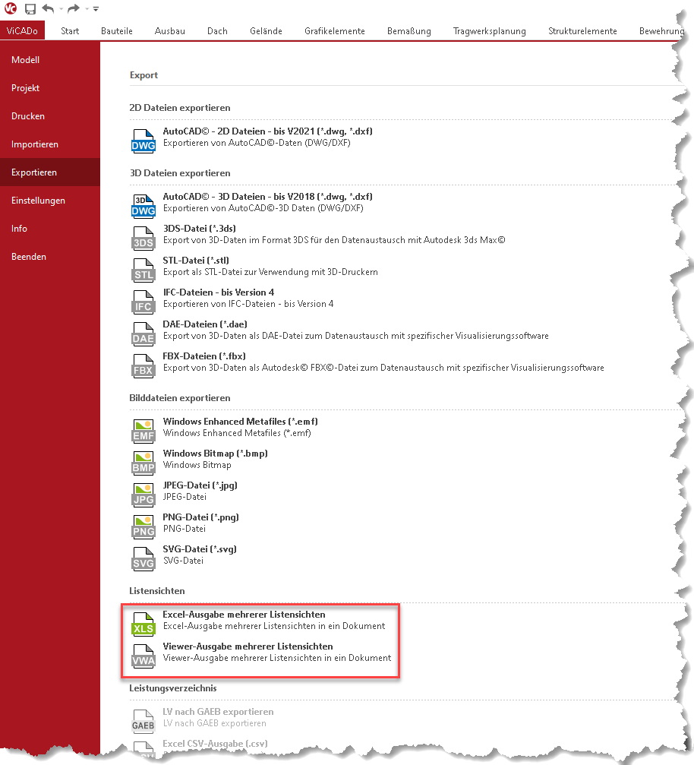Switch to the Bauteile ribbon tab
Image resolution: width=694 pixels, height=765 pixels.
coord(117,30)
